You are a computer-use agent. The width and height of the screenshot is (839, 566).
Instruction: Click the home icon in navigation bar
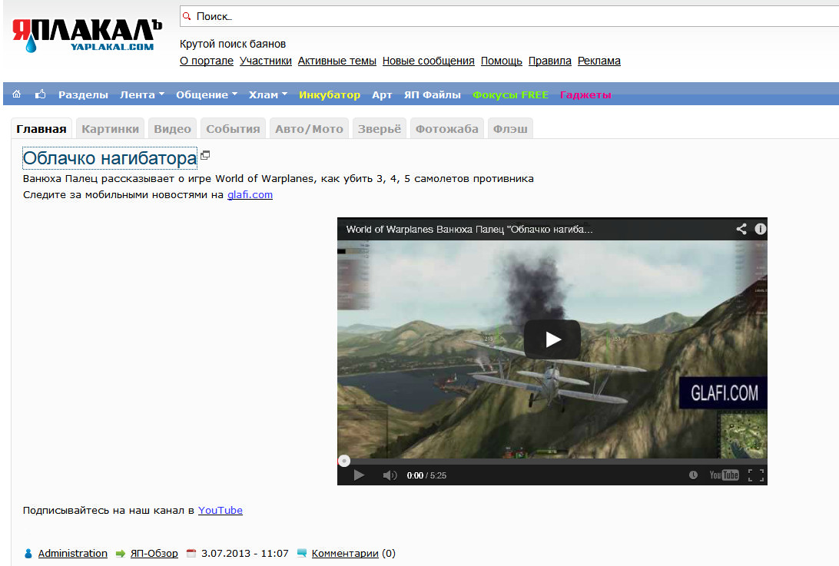point(17,94)
